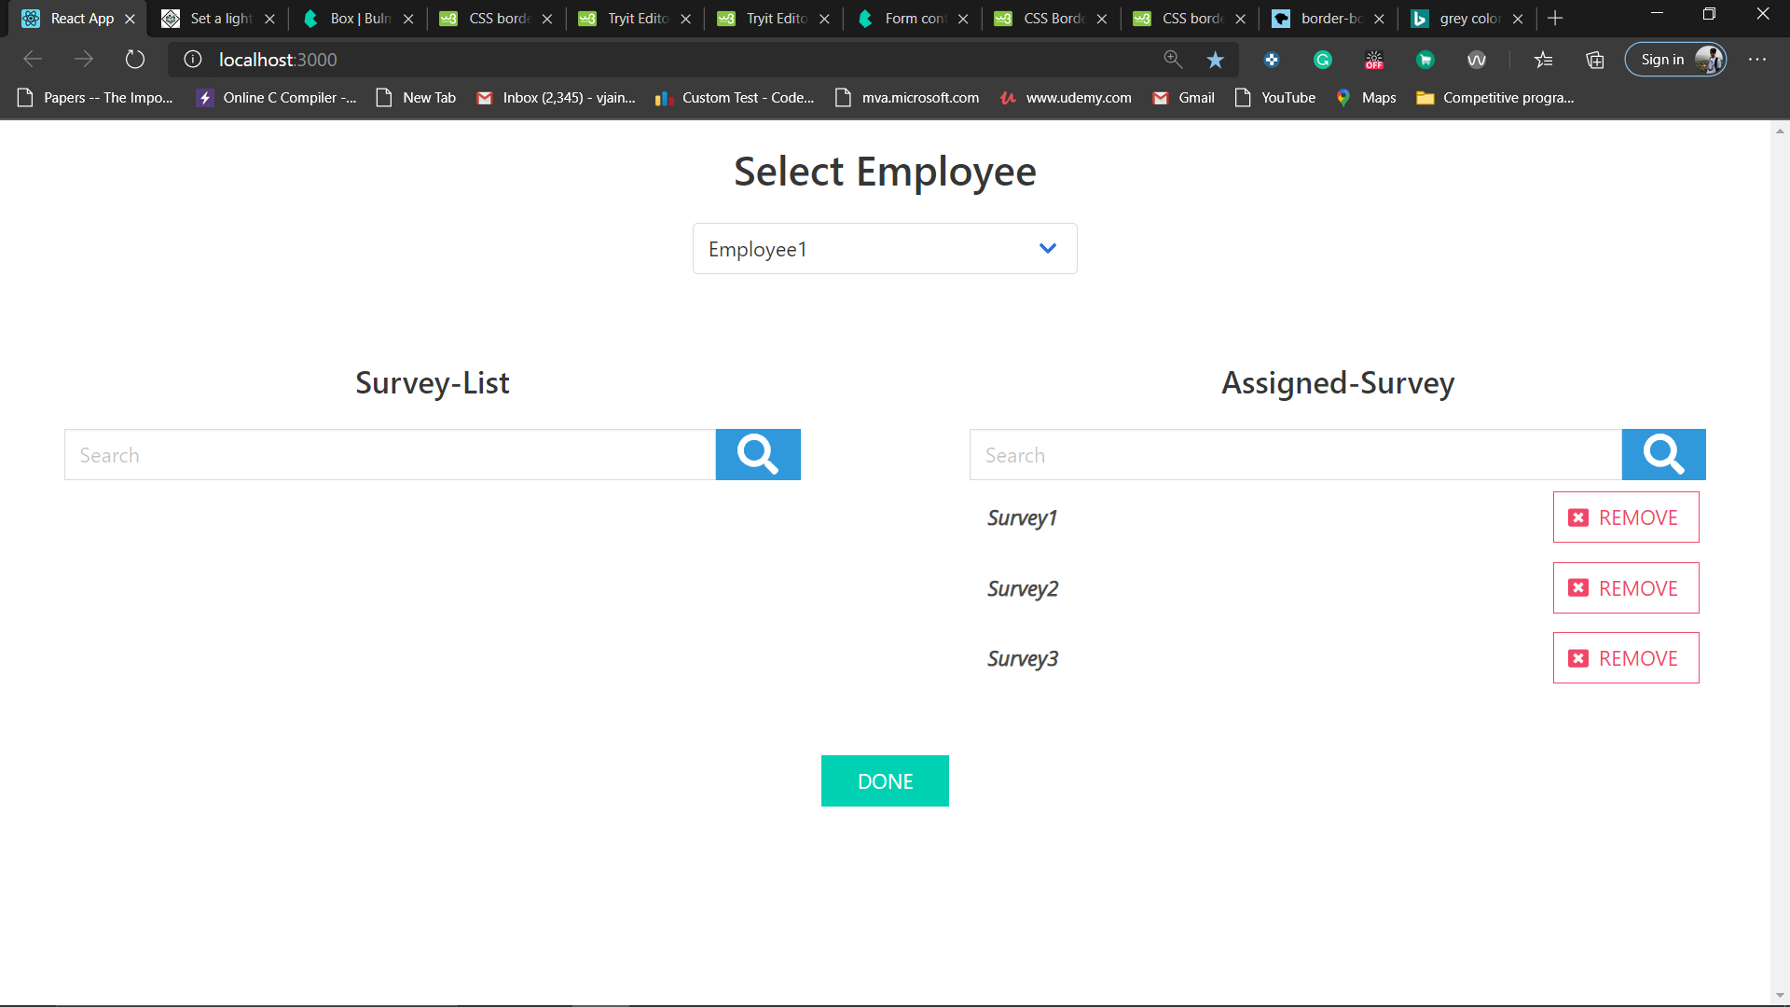Click the Sign in profile button

1675,60
